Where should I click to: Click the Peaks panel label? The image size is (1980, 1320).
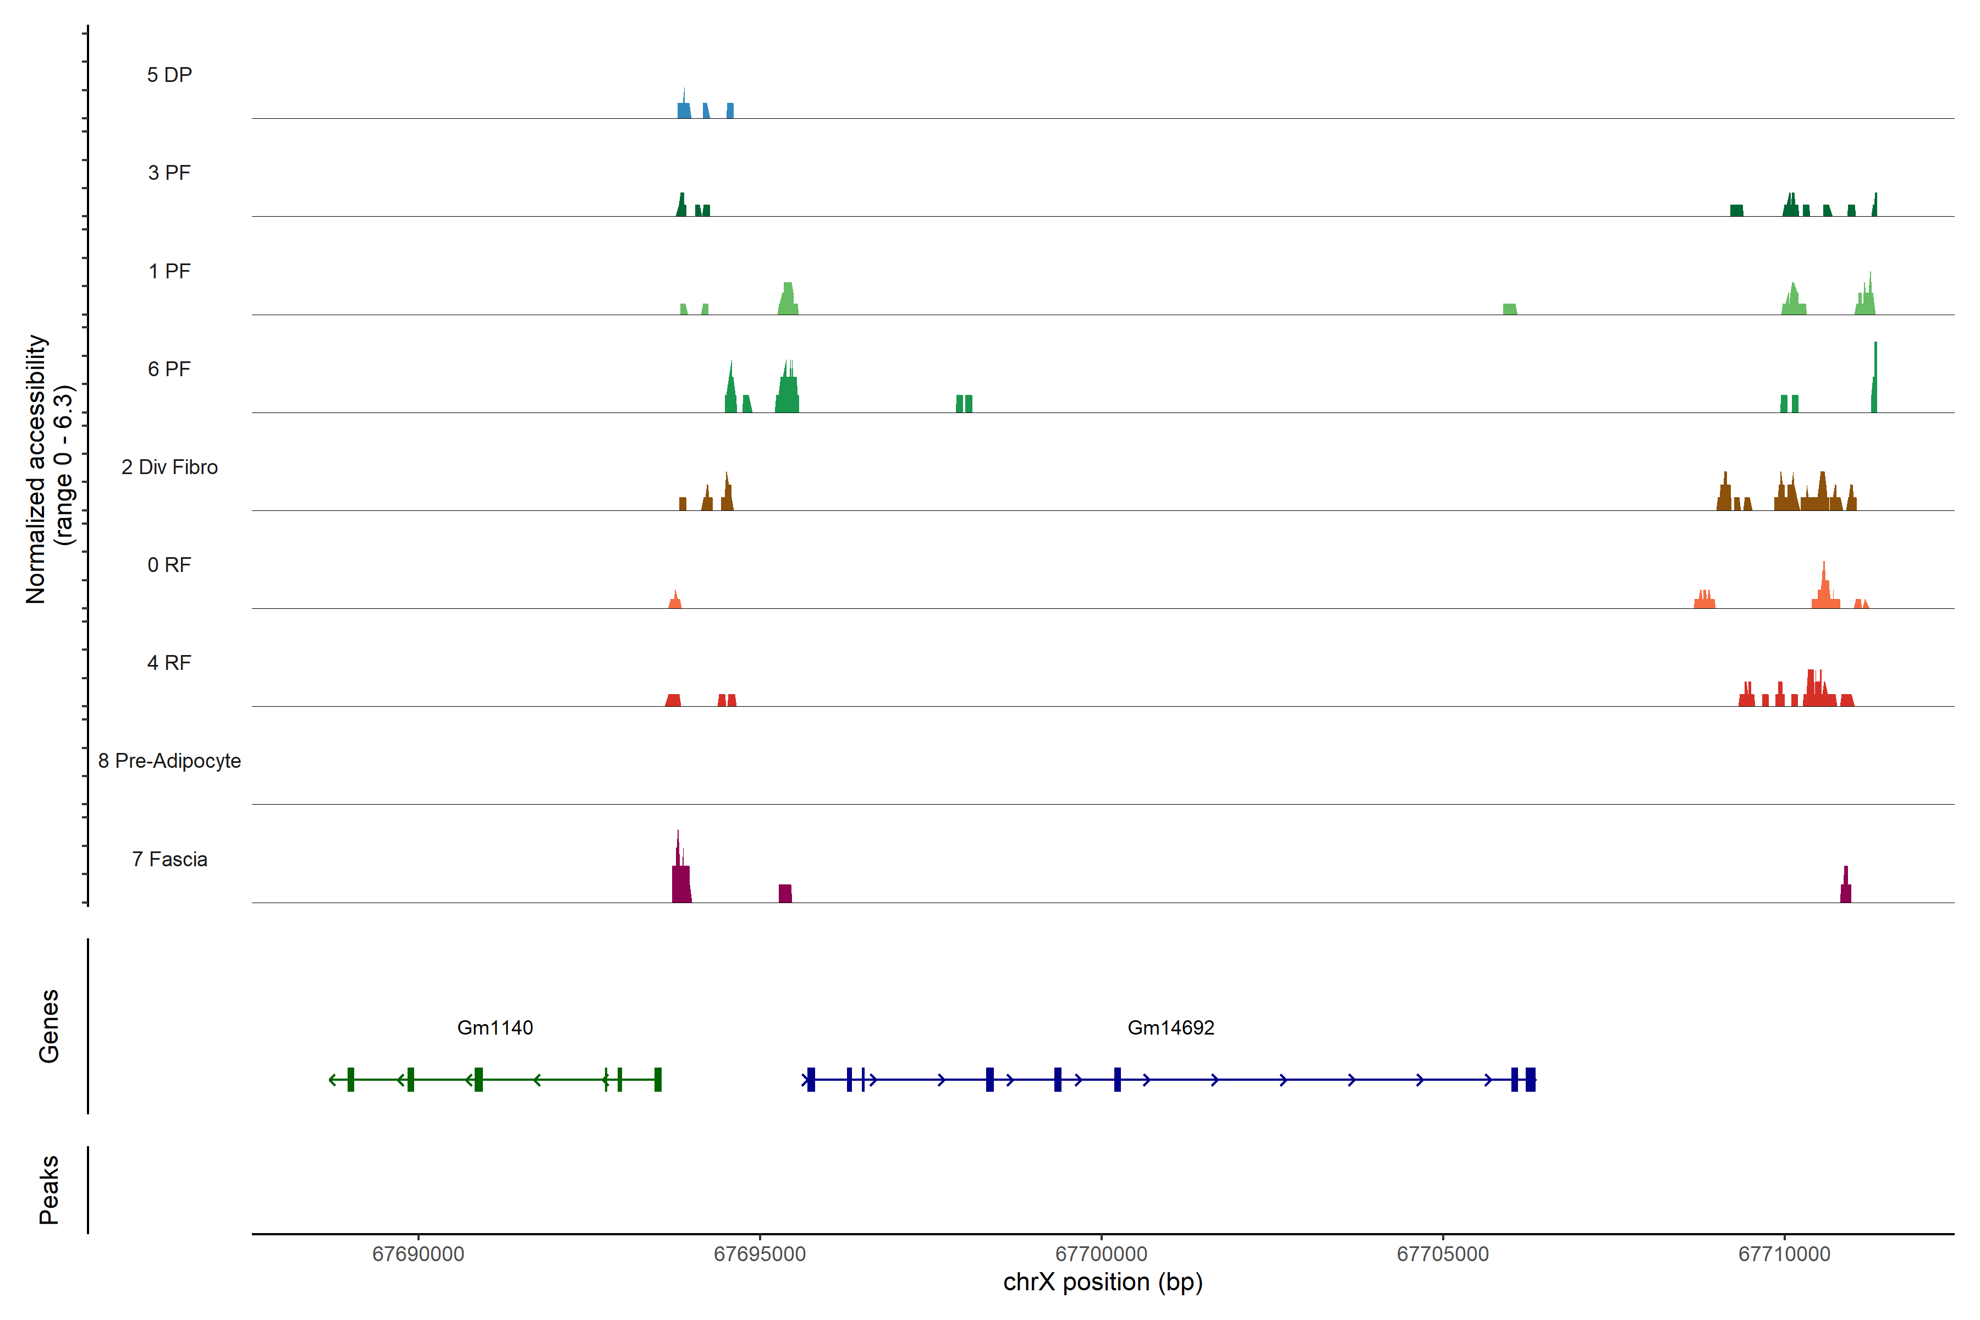[x=49, y=1190]
